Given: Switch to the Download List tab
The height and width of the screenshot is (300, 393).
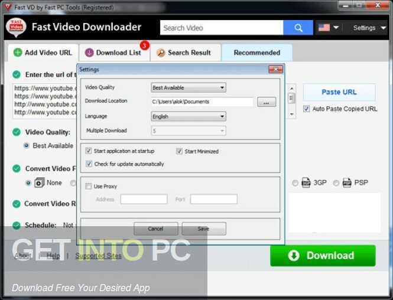Looking at the screenshot, I should pos(115,53).
